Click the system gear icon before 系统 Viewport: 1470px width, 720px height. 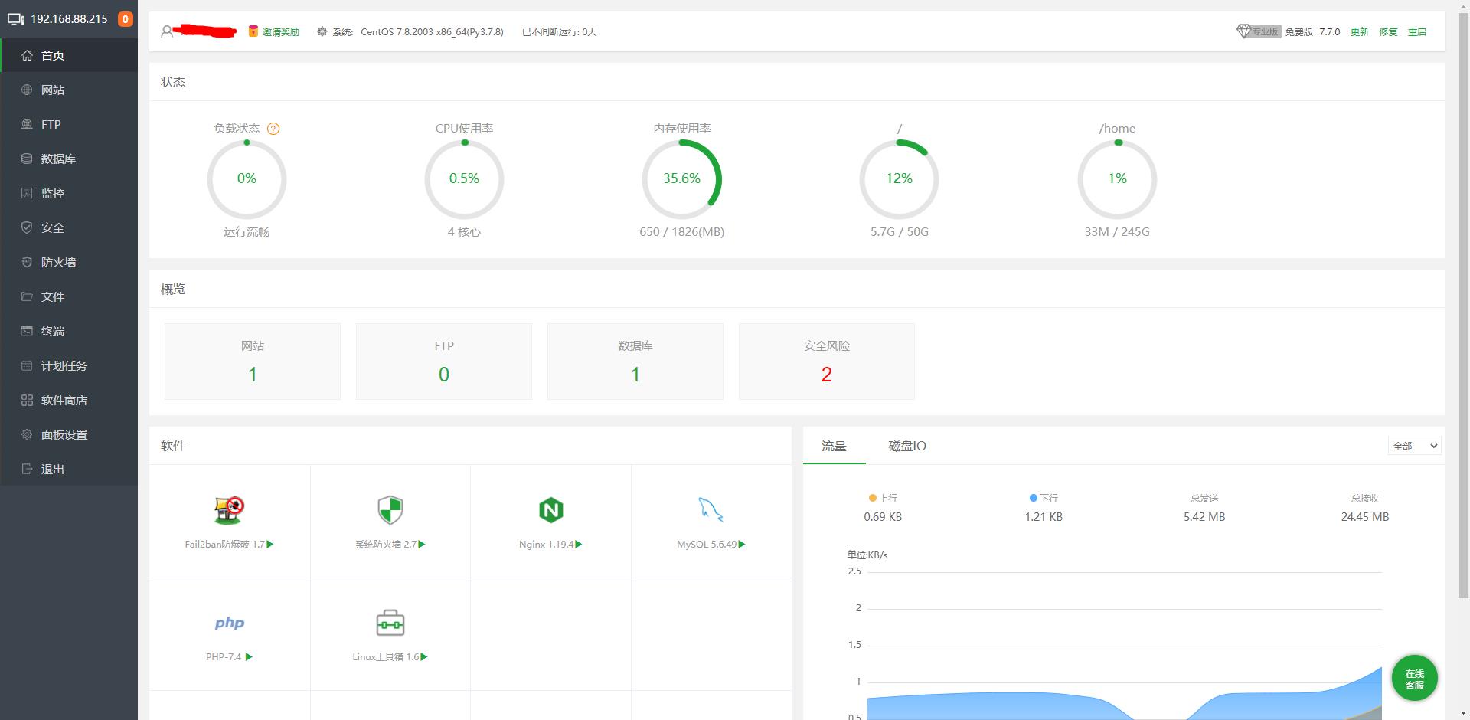coord(322,31)
